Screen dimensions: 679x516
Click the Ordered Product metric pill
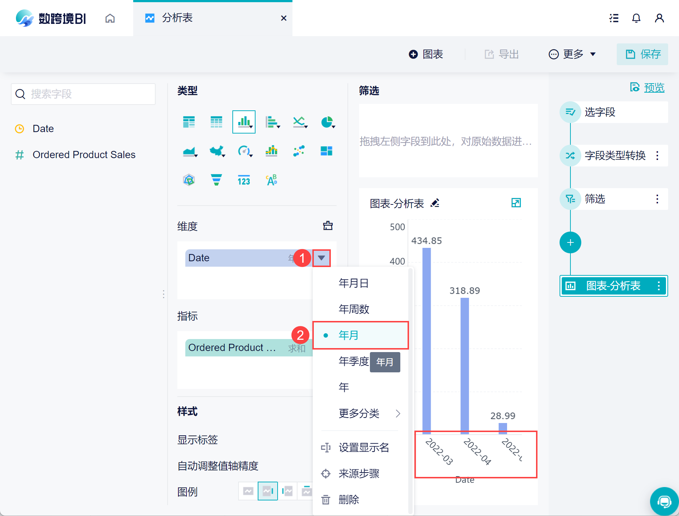(249, 348)
